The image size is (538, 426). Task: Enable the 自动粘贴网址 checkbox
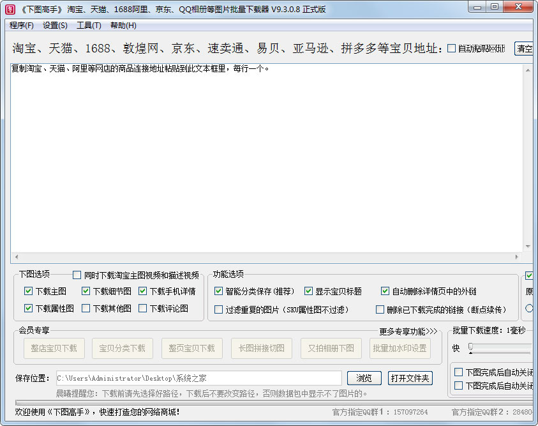452,49
